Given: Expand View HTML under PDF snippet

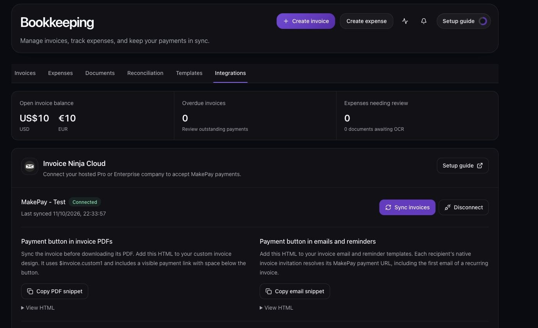Looking at the screenshot, I should pyautogui.click(x=38, y=308).
